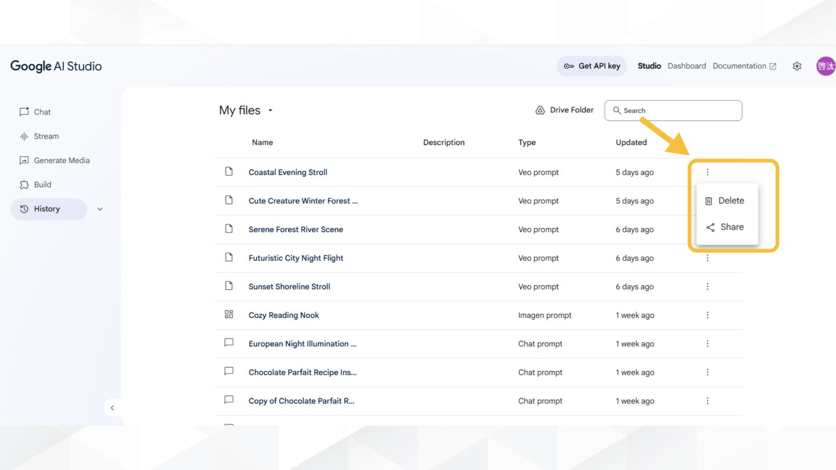This screenshot has height=470, width=836.
Task: Click the user profile avatar
Action: pyautogui.click(x=825, y=66)
